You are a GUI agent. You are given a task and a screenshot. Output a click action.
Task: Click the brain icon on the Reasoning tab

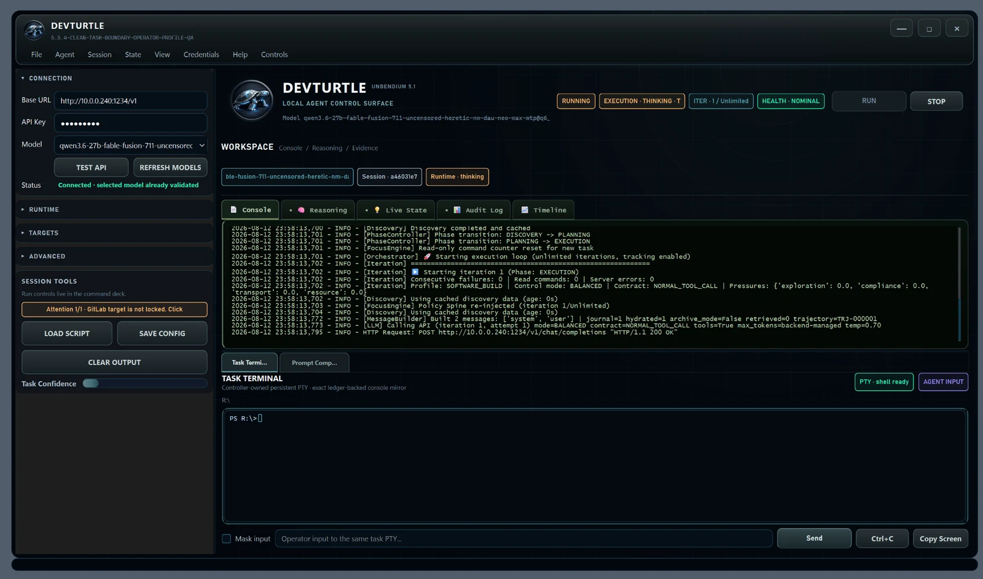point(301,210)
